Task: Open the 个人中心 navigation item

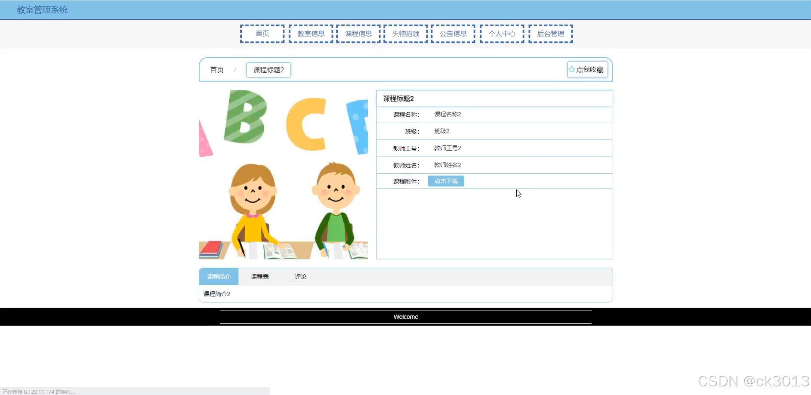Action: coord(502,34)
